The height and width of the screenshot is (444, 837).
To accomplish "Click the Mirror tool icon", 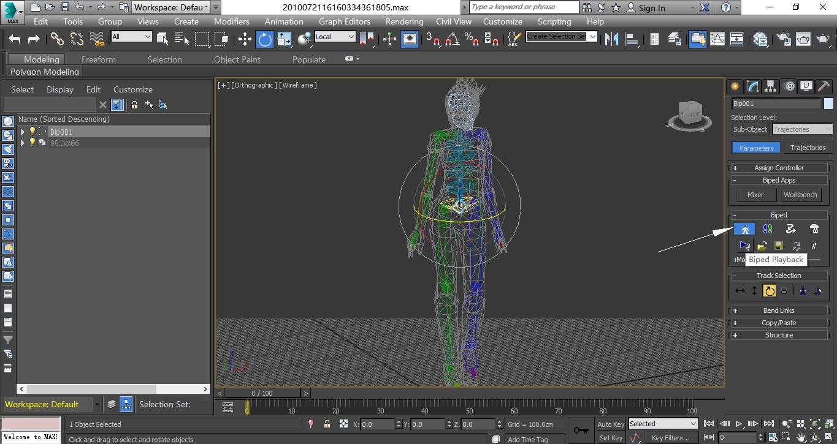I will pos(611,39).
